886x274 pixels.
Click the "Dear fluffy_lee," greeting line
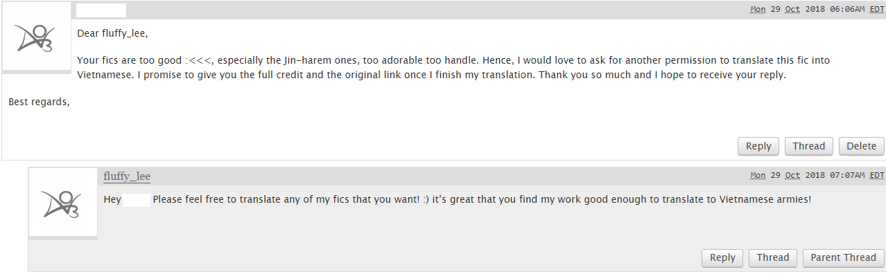click(x=113, y=33)
